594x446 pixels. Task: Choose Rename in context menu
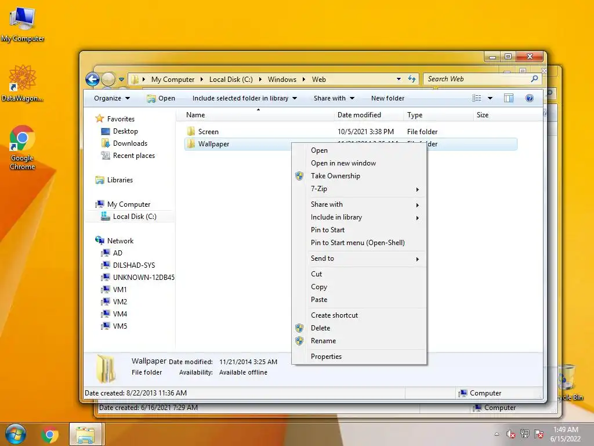point(359,341)
